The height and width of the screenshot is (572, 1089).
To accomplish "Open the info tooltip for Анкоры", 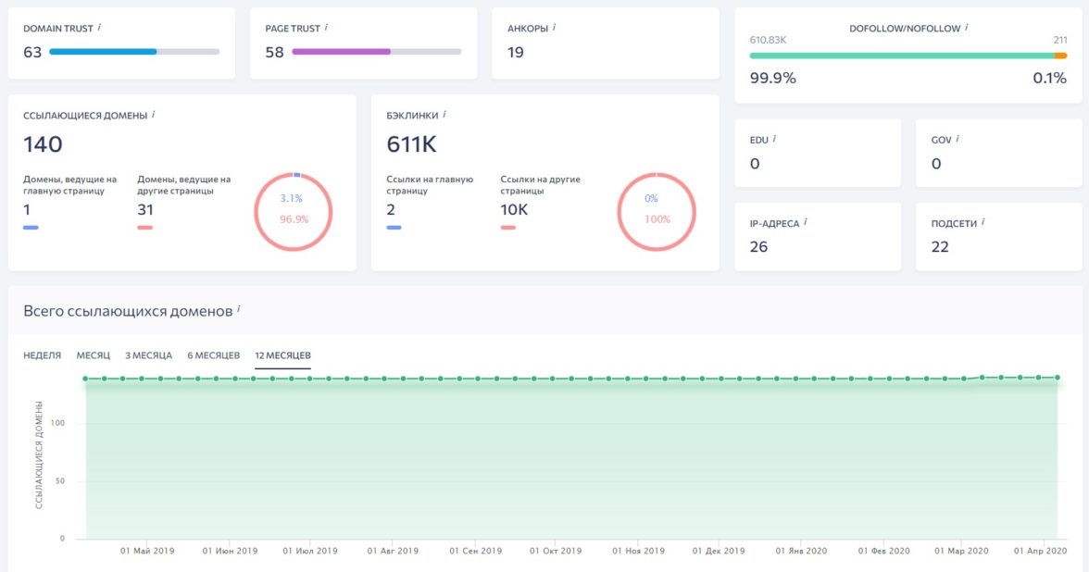I will (x=554, y=28).
